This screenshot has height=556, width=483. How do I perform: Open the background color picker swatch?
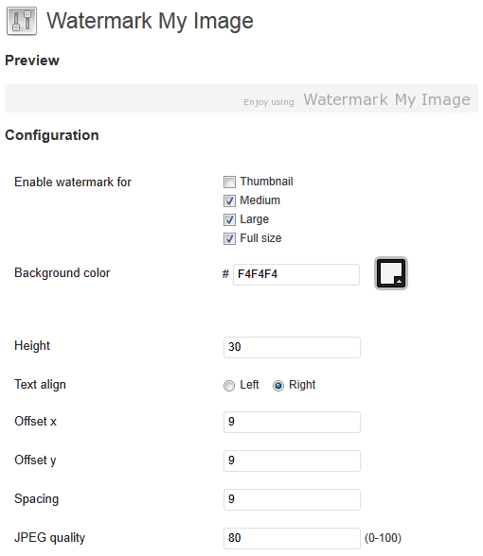tap(391, 273)
